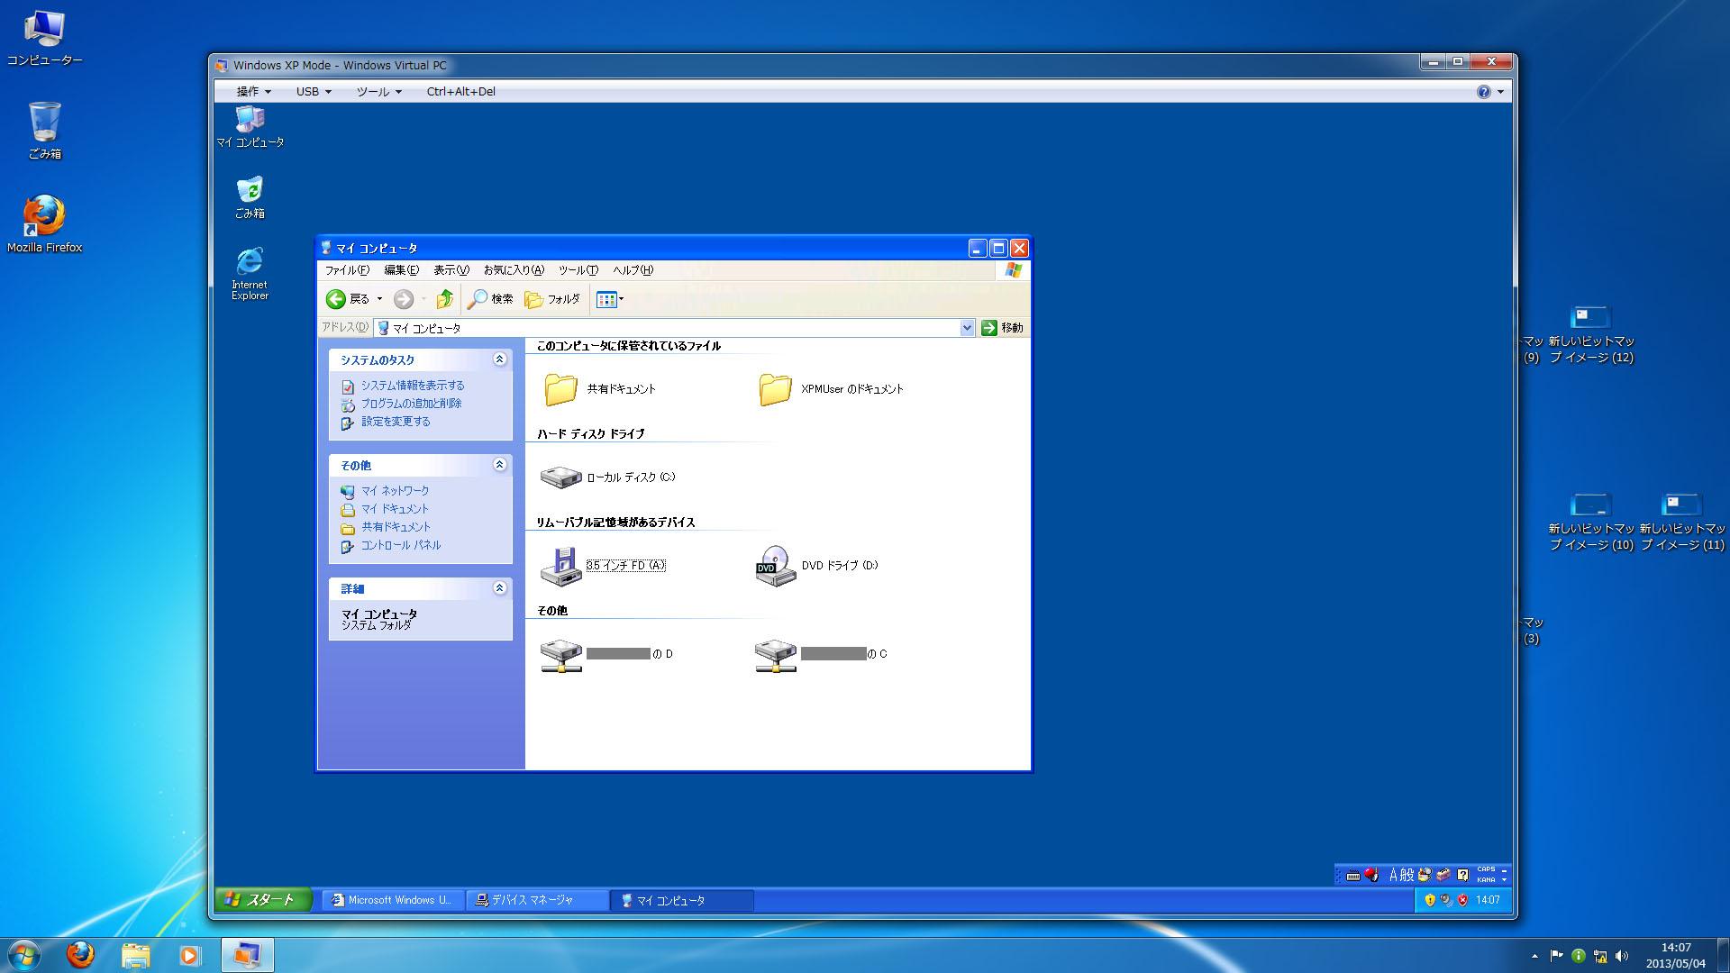Viewport: 1730px width, 973px height.
Task: Open the ツール(T) menu in Explorer
Action: 578,270
